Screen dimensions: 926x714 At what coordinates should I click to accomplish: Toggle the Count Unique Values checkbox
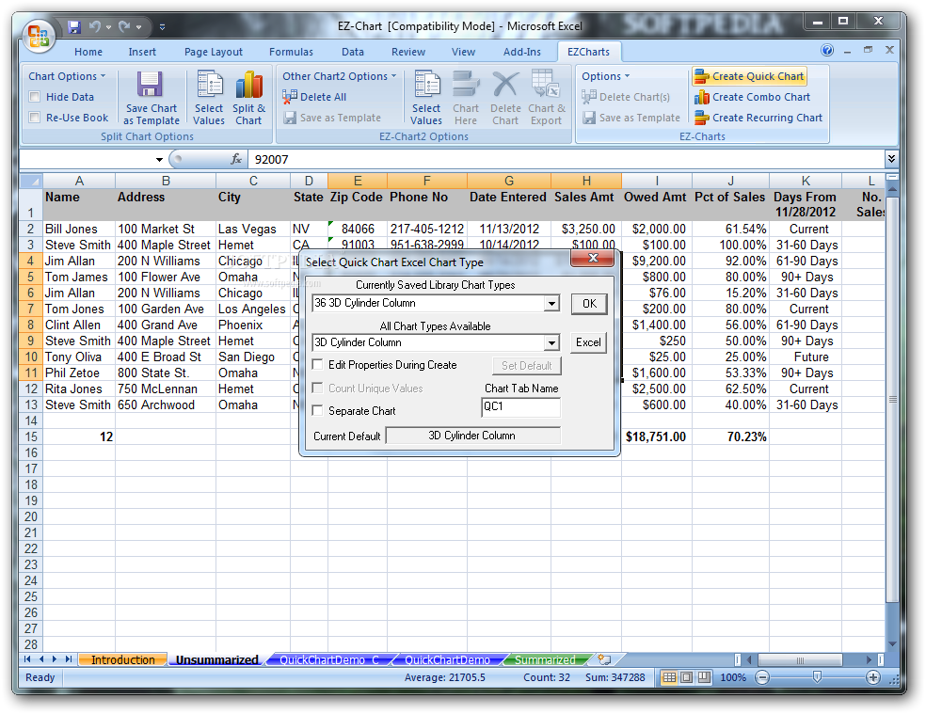pyautogui.click(x=318, y=388)
